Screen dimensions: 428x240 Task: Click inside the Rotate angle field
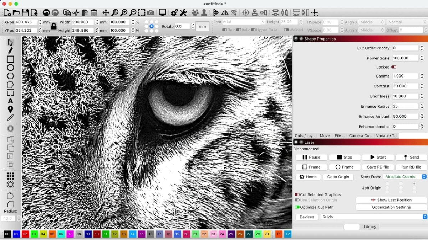[x=182, y=26]
